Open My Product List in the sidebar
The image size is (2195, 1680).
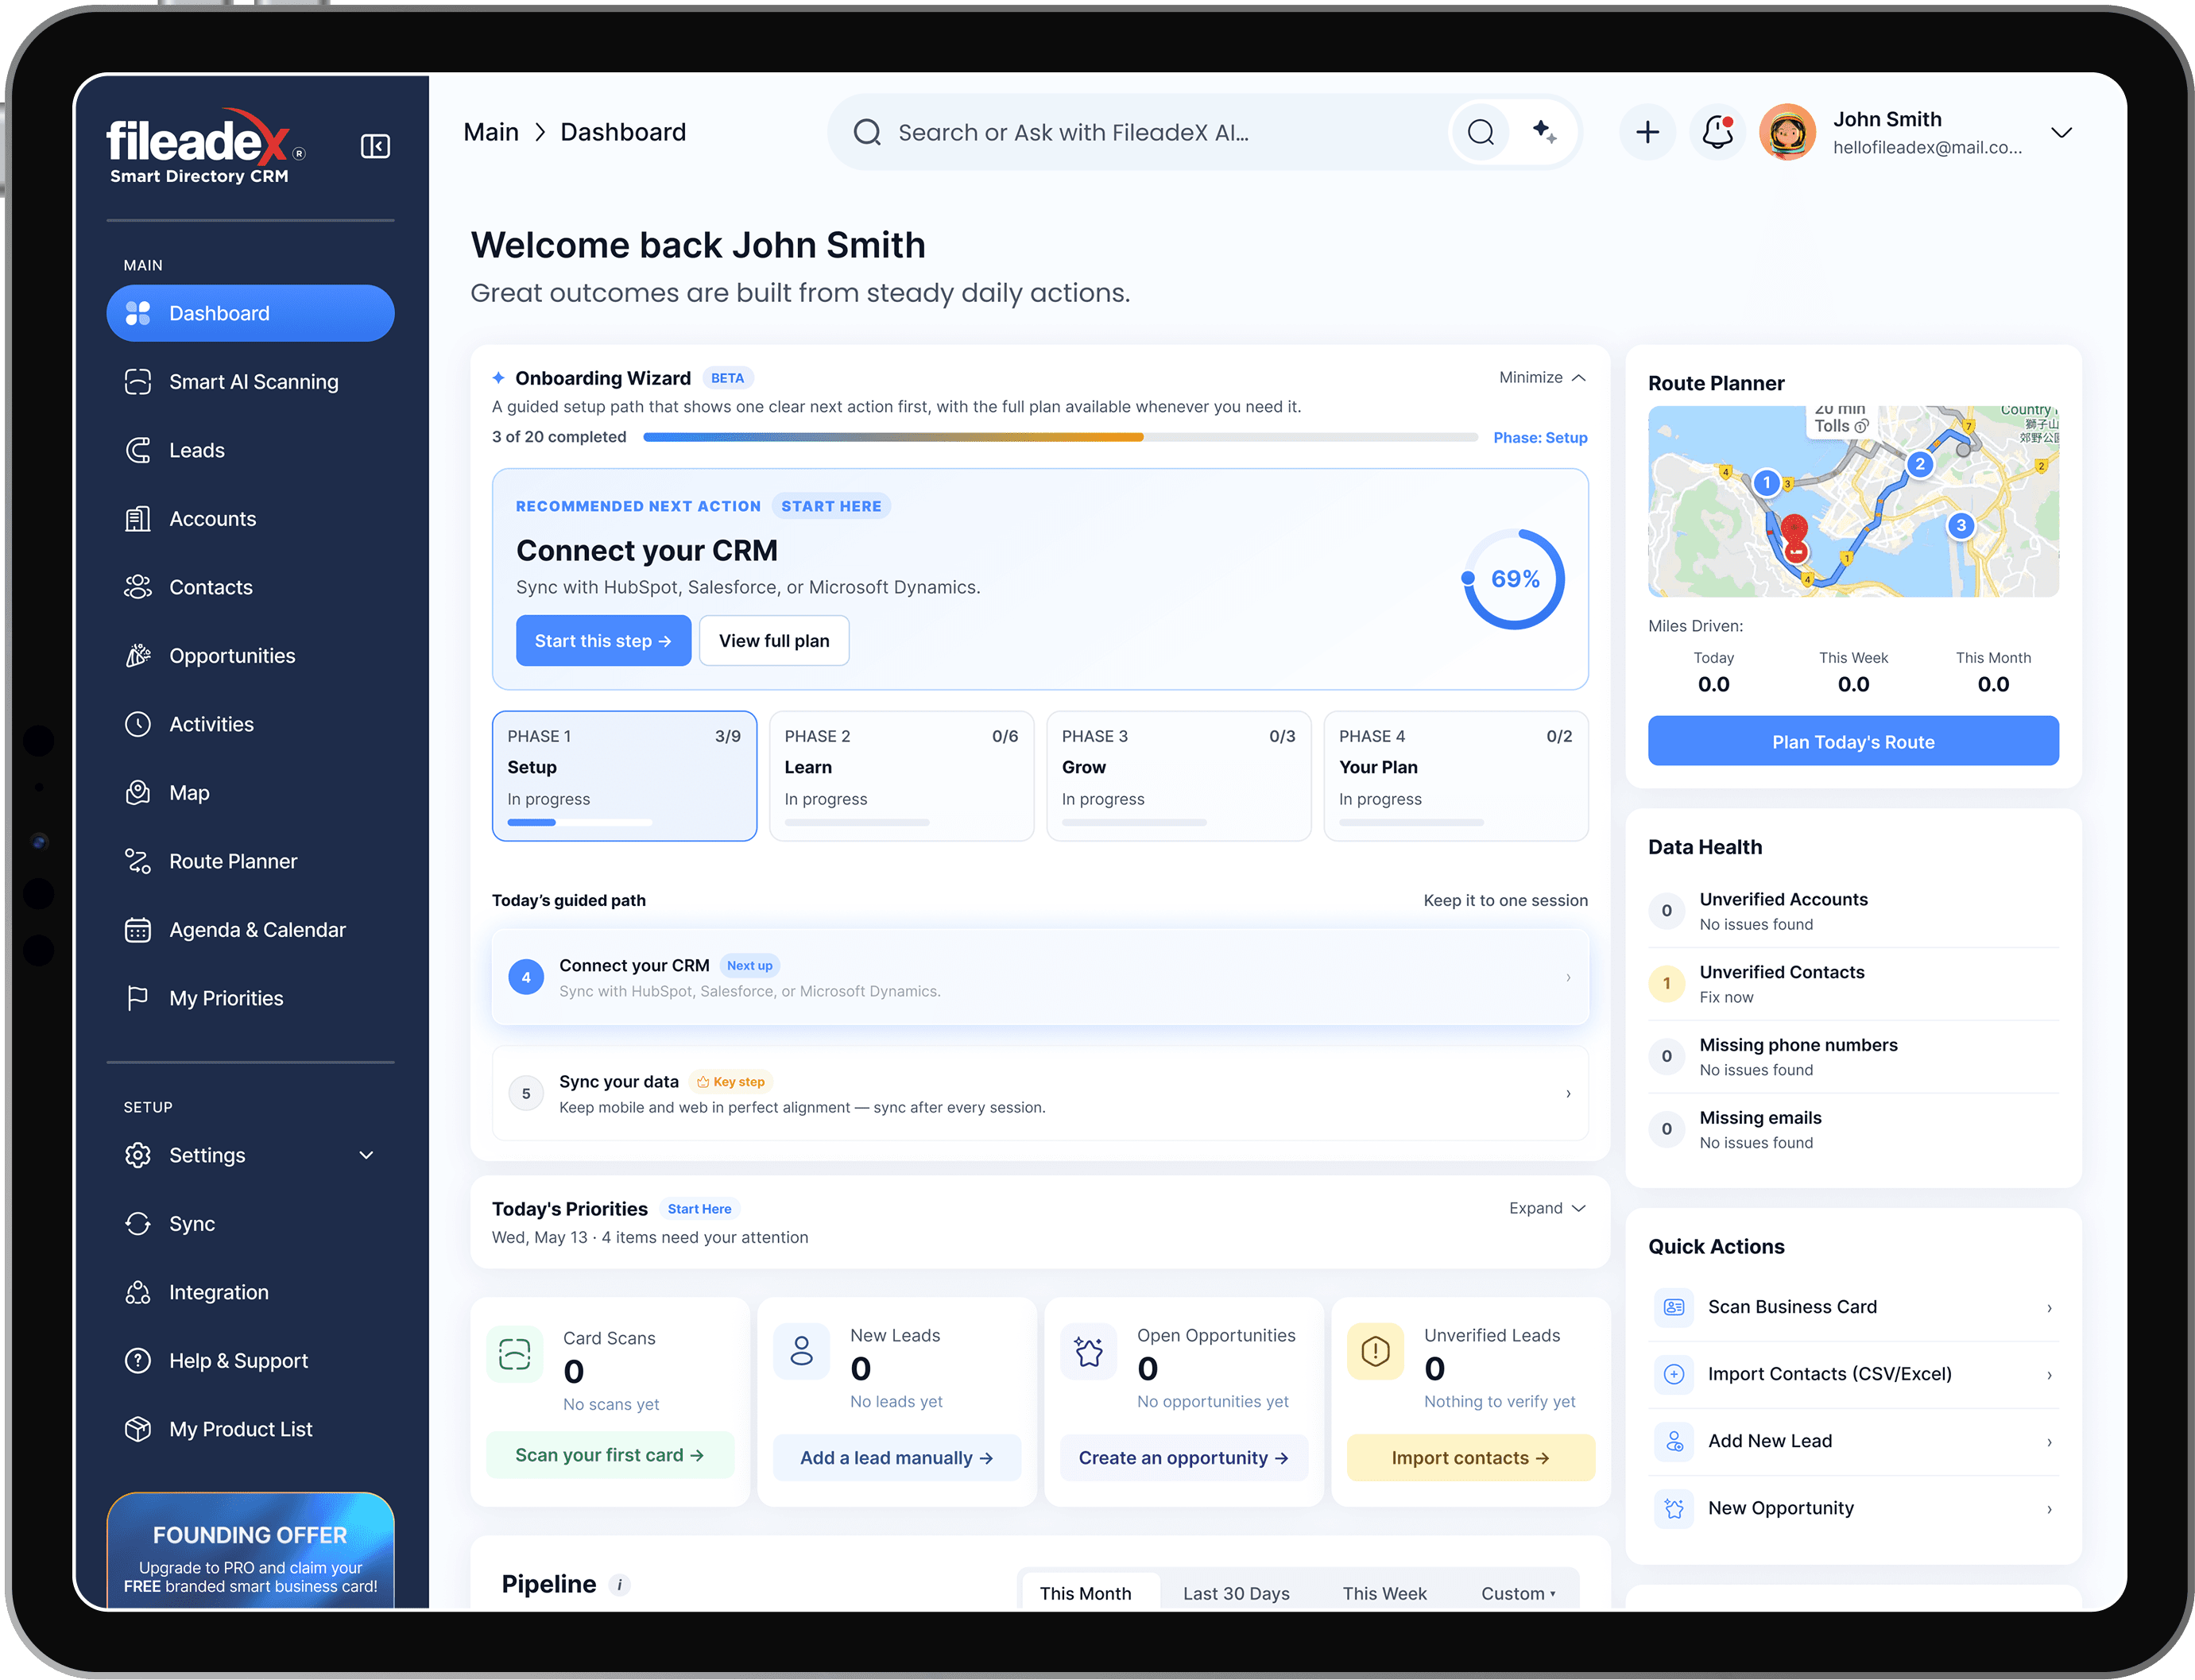pyautogui.click(x=250, y=1429)
